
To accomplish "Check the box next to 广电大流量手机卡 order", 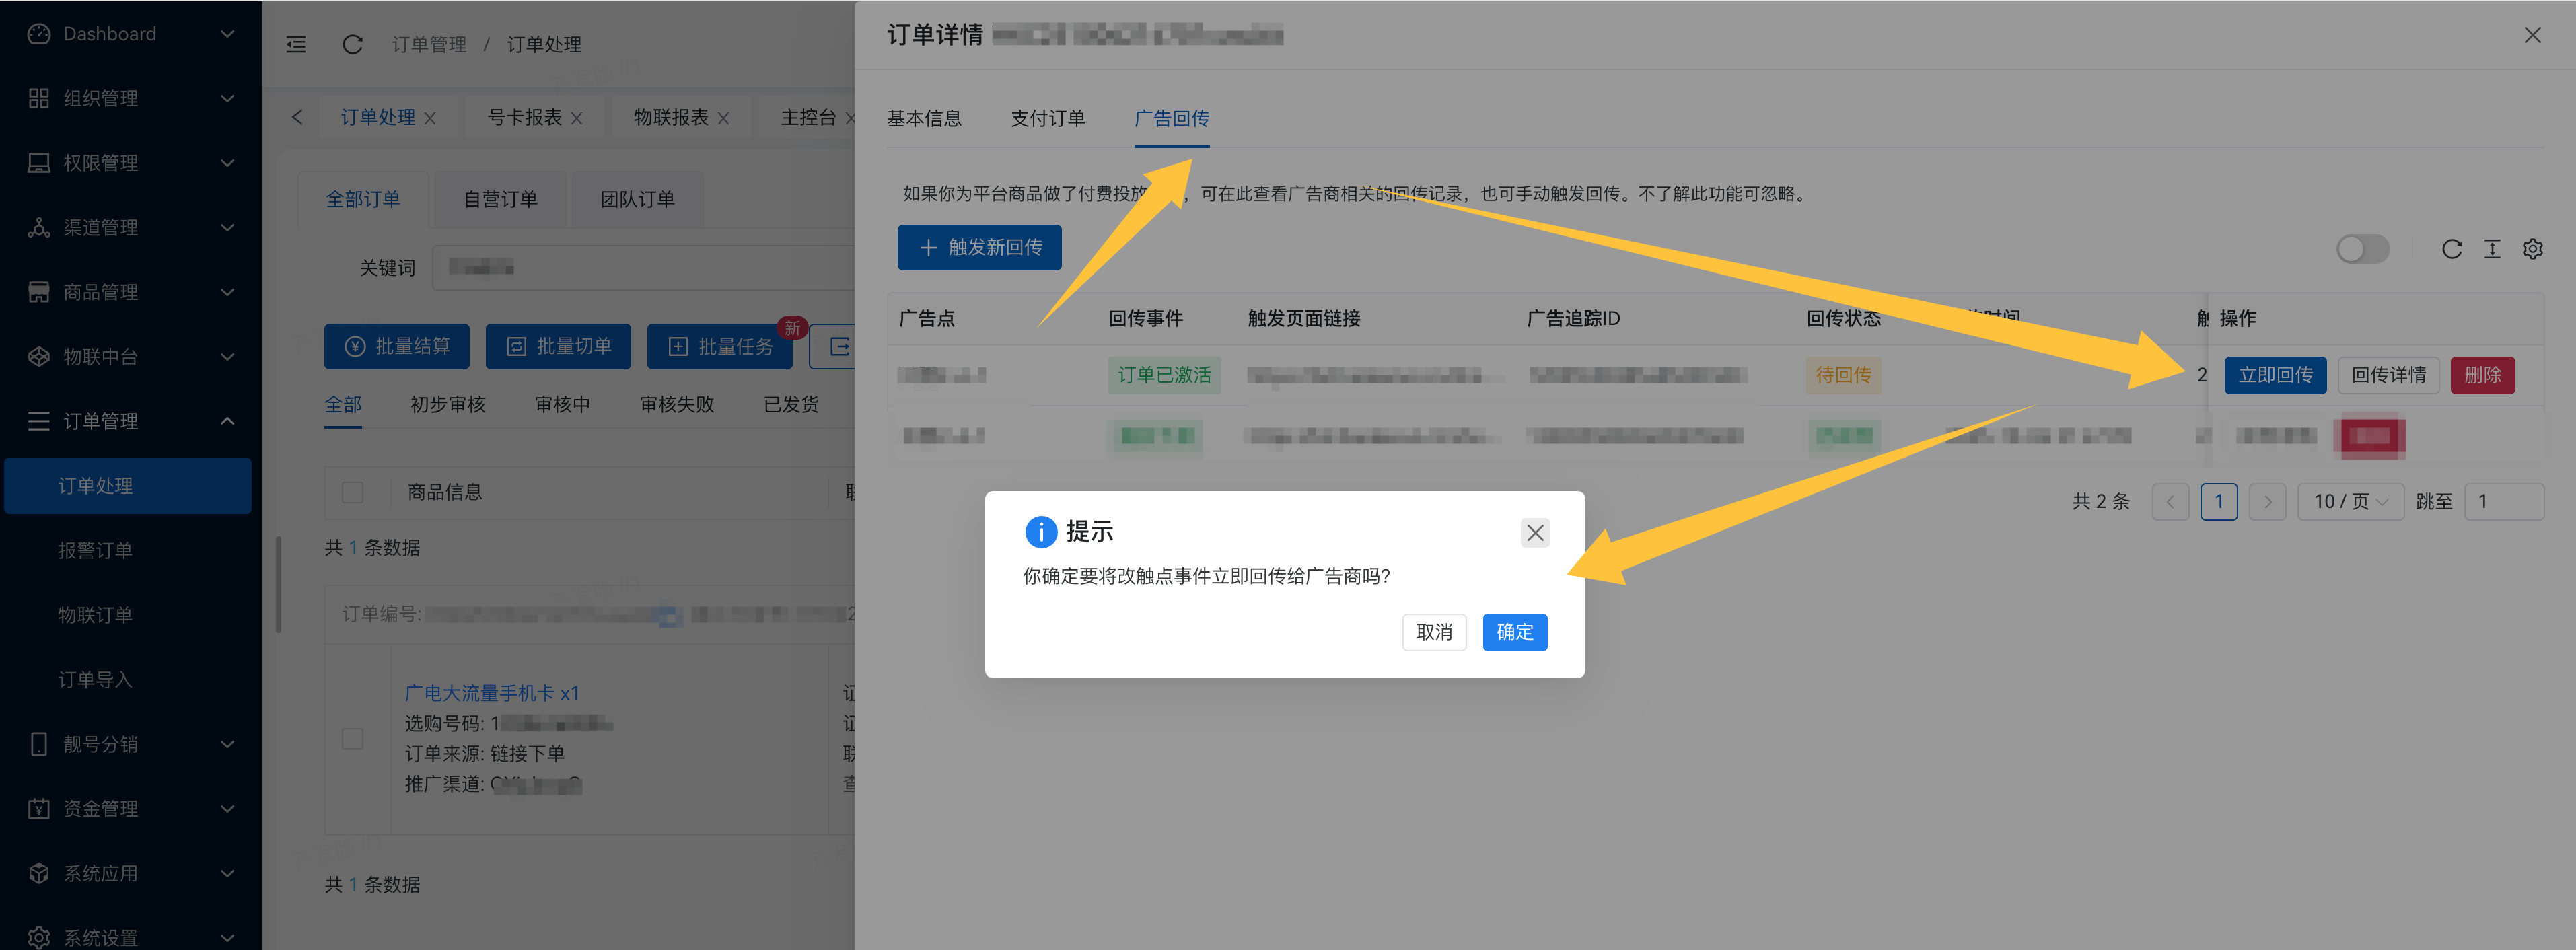I will (352, 738).
